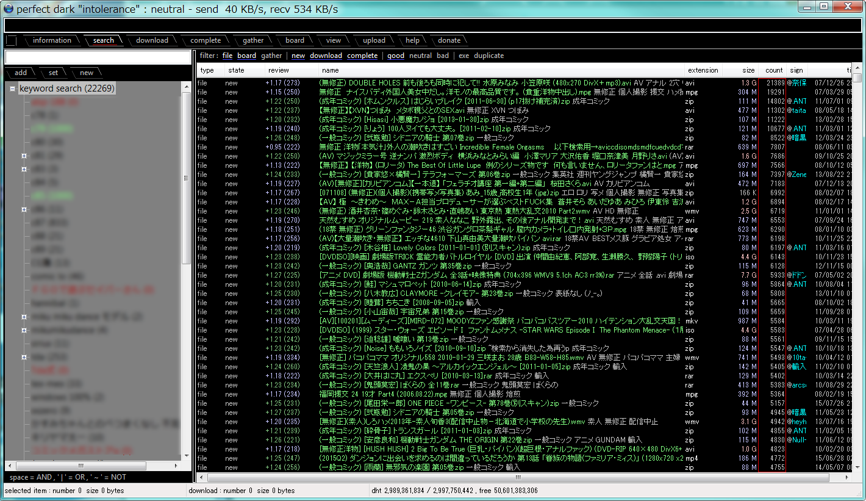
Task: Toggle the 'exe' filter option
Action: [x=463, y=56]
